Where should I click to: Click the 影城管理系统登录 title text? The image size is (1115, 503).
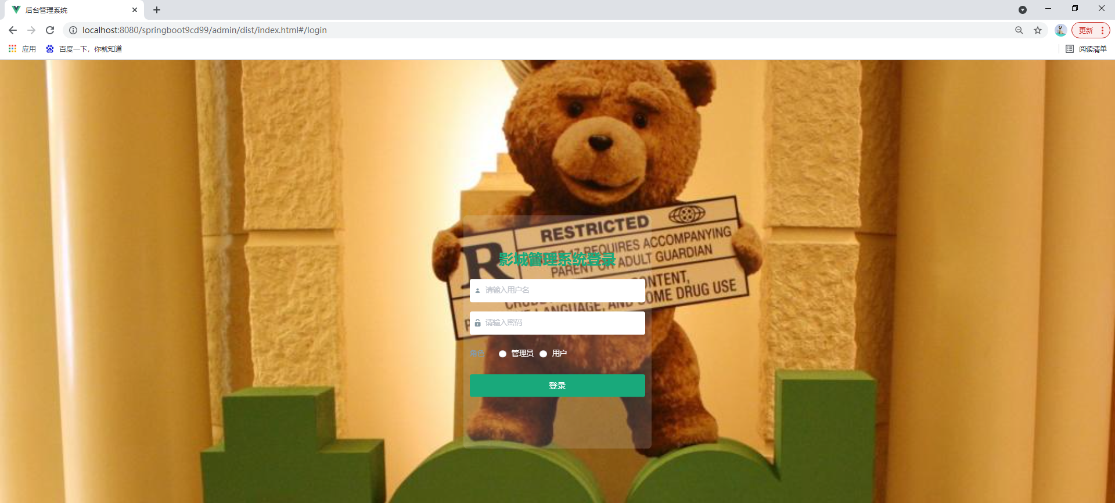click(x=557, y=259)
